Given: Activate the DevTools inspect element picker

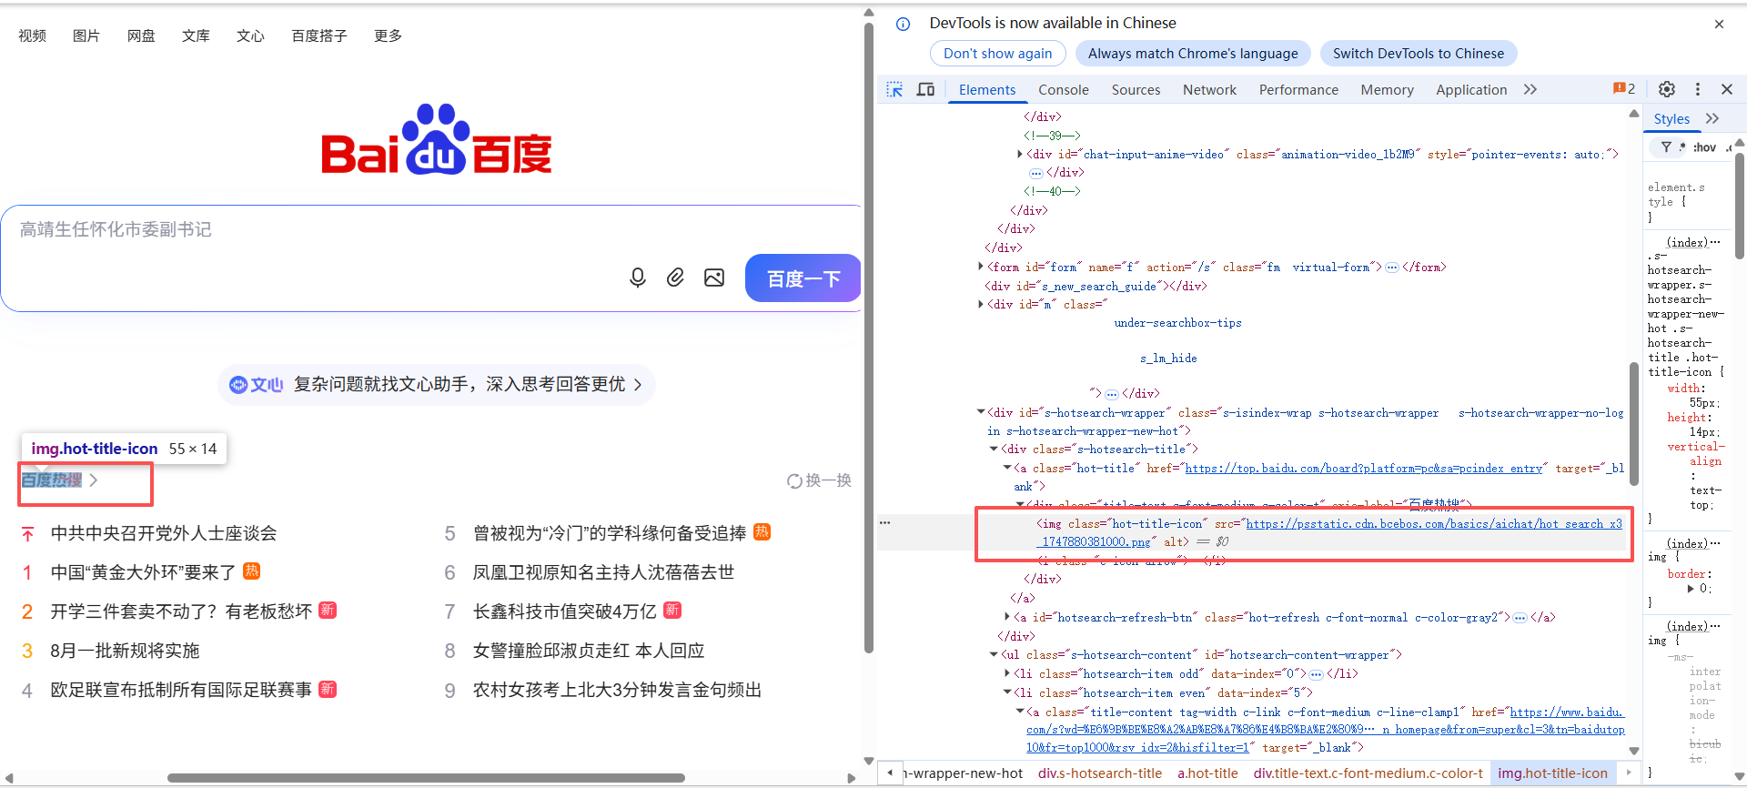Looking at the screenshot, I should tap(894, 89).
